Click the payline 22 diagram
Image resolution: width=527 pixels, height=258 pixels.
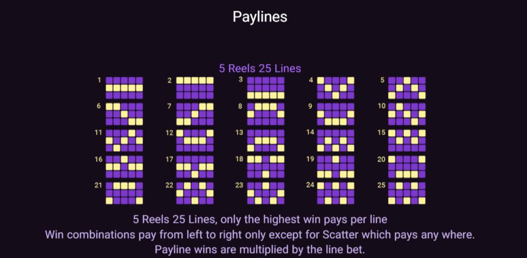pyautogui.click(x=195, y=192)
